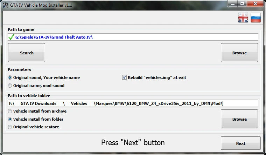Click the "Path to game" label
Screen dimensions: 266x155
[x=21, y=29]
